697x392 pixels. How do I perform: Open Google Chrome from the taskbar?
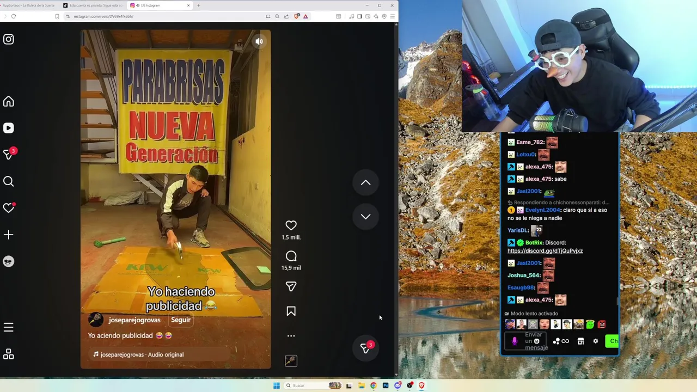click(x=373, y=385)
